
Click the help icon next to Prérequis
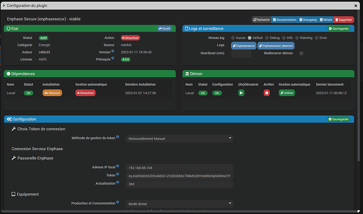coord(113,58)
